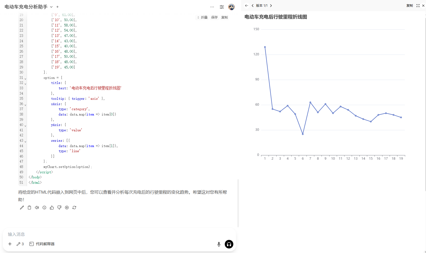
Task: Open the assistant name dropdown chevron
Action: click(51, 7)
